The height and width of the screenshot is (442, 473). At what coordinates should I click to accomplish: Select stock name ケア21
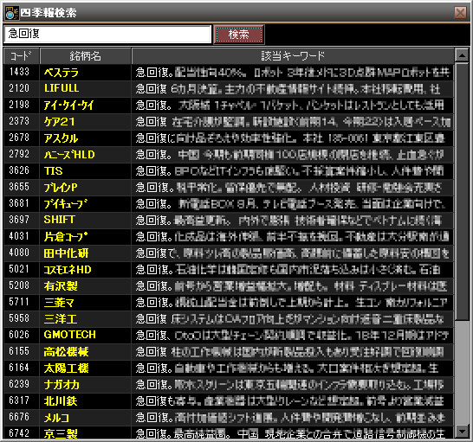coord(59,122)
